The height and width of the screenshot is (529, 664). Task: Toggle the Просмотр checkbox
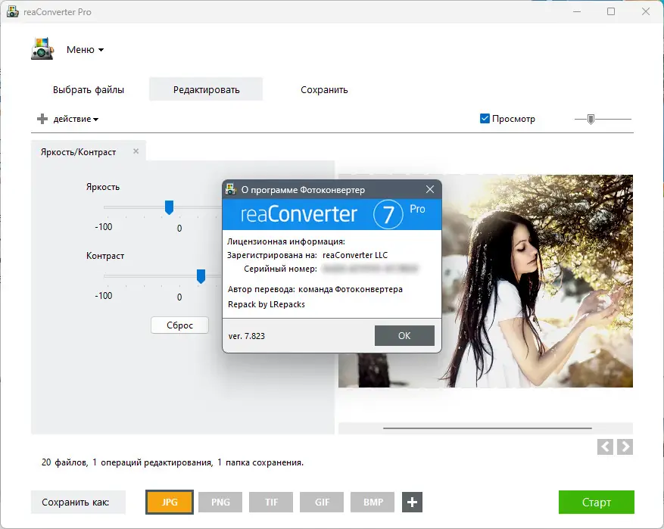485,119
